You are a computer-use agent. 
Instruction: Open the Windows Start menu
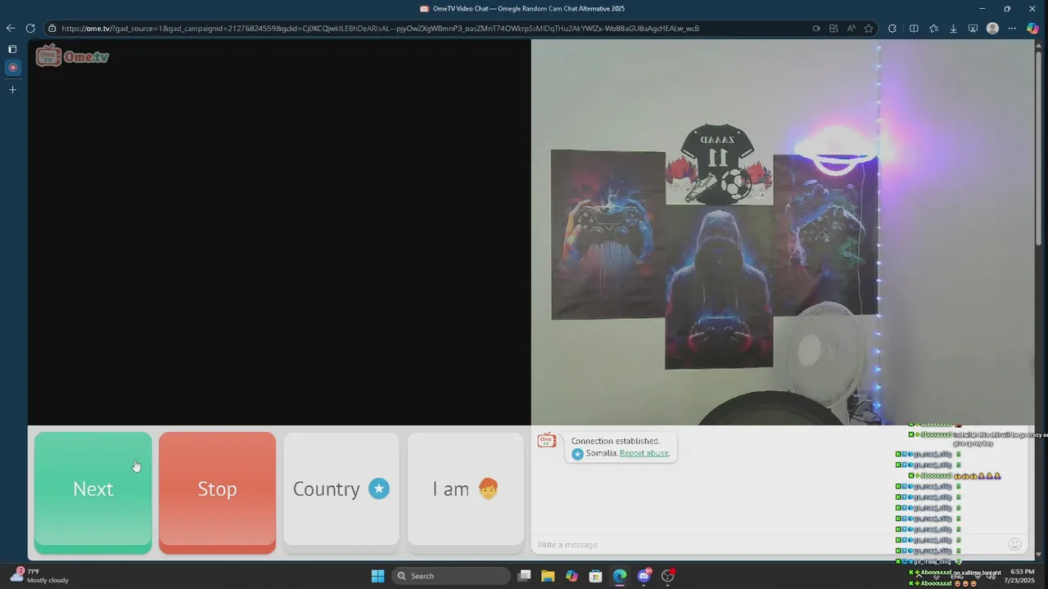(x=377, y=576)
